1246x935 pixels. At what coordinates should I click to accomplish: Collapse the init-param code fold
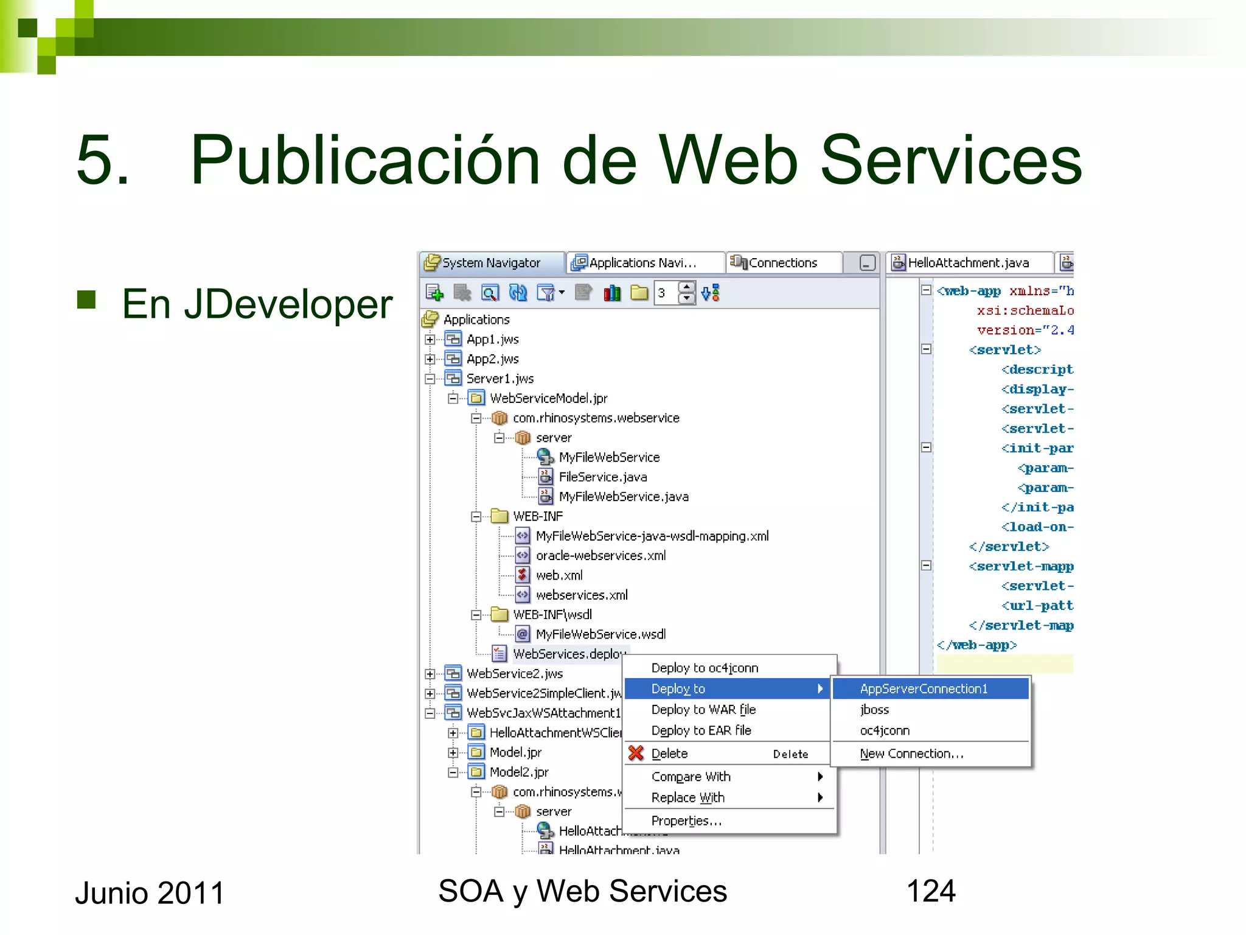(926, 448)
